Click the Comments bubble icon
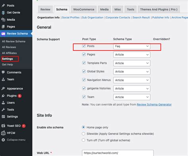The image size is (188, 156). coord(3,72)
